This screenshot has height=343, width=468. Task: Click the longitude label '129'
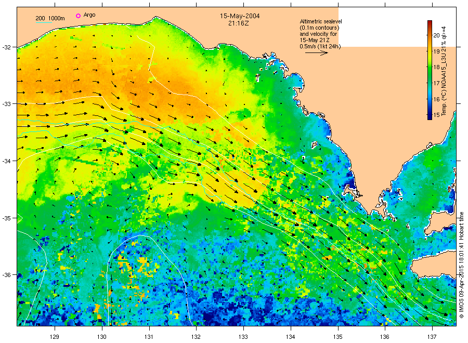pos(55,337)
